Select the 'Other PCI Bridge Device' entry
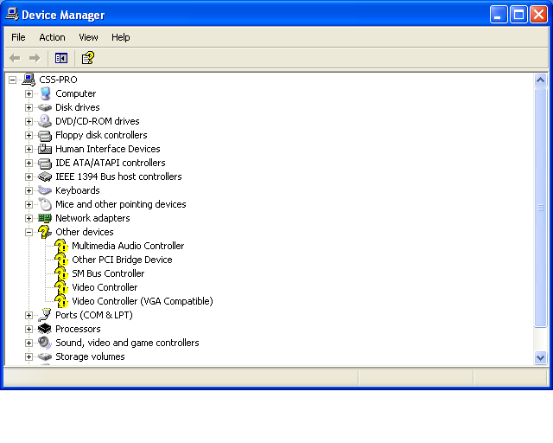 tap(122, 260)
